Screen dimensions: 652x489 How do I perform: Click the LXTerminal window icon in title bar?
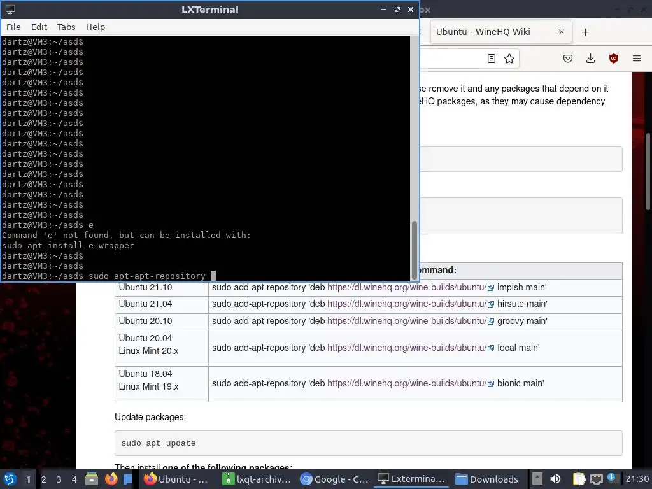click(x=10, y=9)
